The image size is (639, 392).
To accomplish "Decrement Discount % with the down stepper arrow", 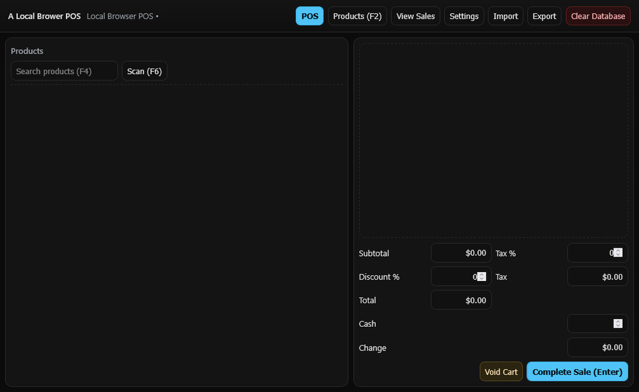I will 481,279.
